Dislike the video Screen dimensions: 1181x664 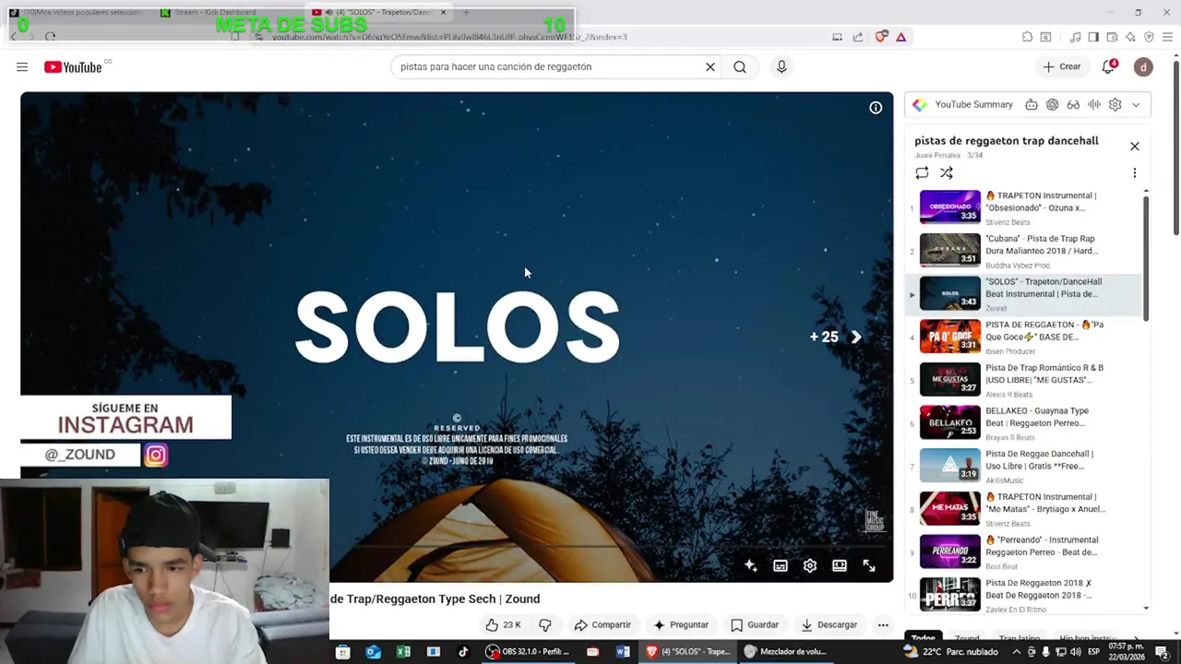point(545,624)
